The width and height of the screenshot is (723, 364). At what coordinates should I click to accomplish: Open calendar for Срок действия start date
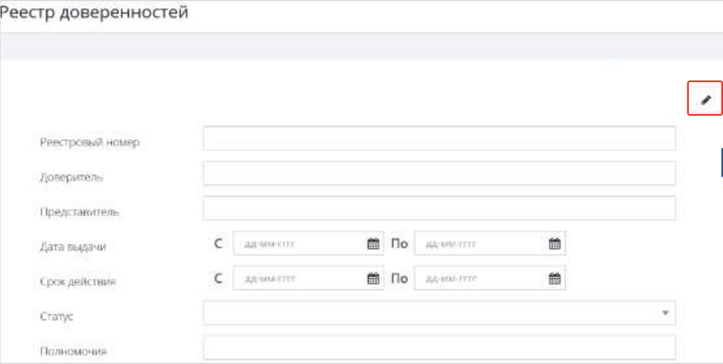373,279
